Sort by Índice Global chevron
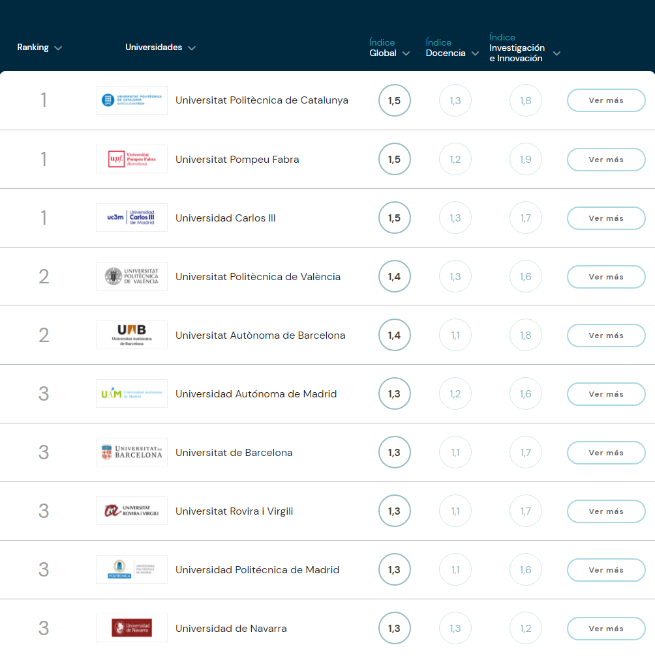Viewport: 655px width, 656px height. 406,53
